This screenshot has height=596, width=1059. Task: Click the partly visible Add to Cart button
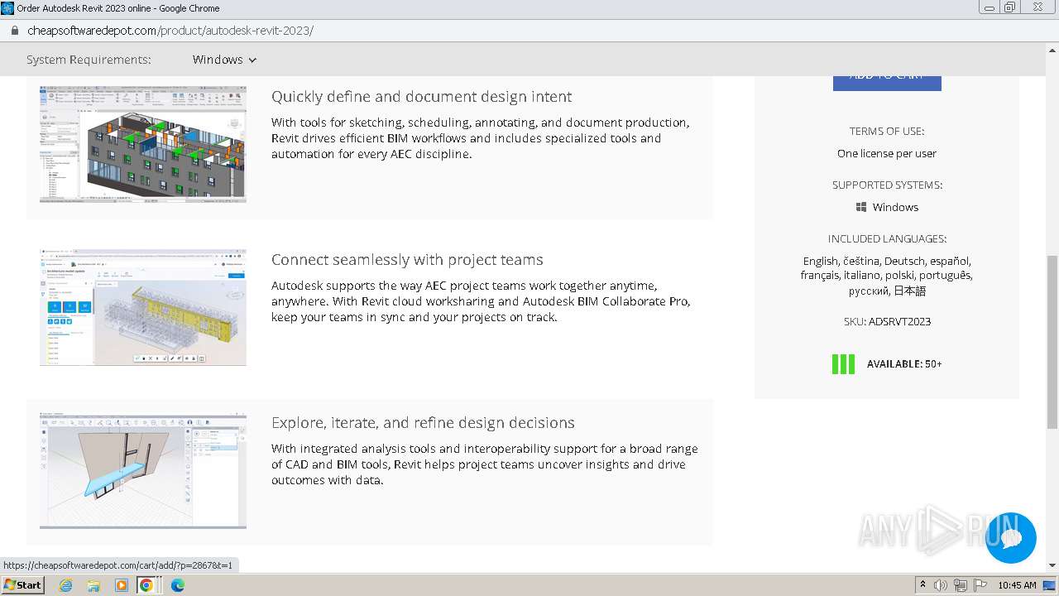pos(887,83)
